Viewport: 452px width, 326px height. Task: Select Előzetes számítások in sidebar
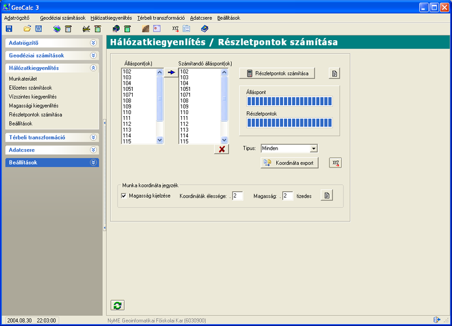coord(31,88)
